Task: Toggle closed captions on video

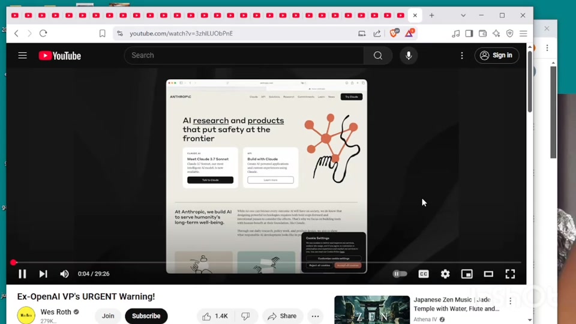Action: (x=424, y=274)
